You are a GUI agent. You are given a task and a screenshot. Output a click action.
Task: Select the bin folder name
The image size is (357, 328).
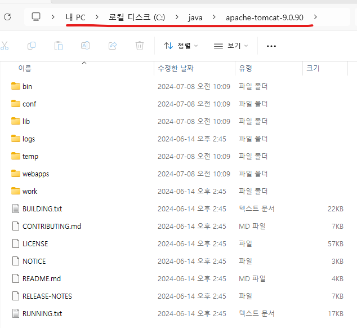click(x=27, y=87)
